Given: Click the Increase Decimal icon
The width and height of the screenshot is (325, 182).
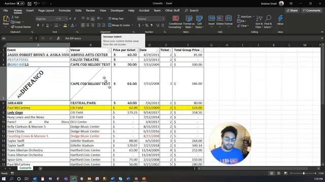Looking at the screenshot, I should pos(158,25).
